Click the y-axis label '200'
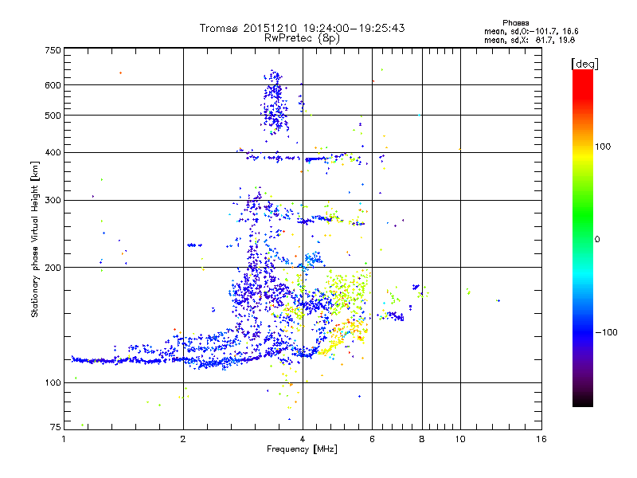Screen dimensions: 637x478 53,268
